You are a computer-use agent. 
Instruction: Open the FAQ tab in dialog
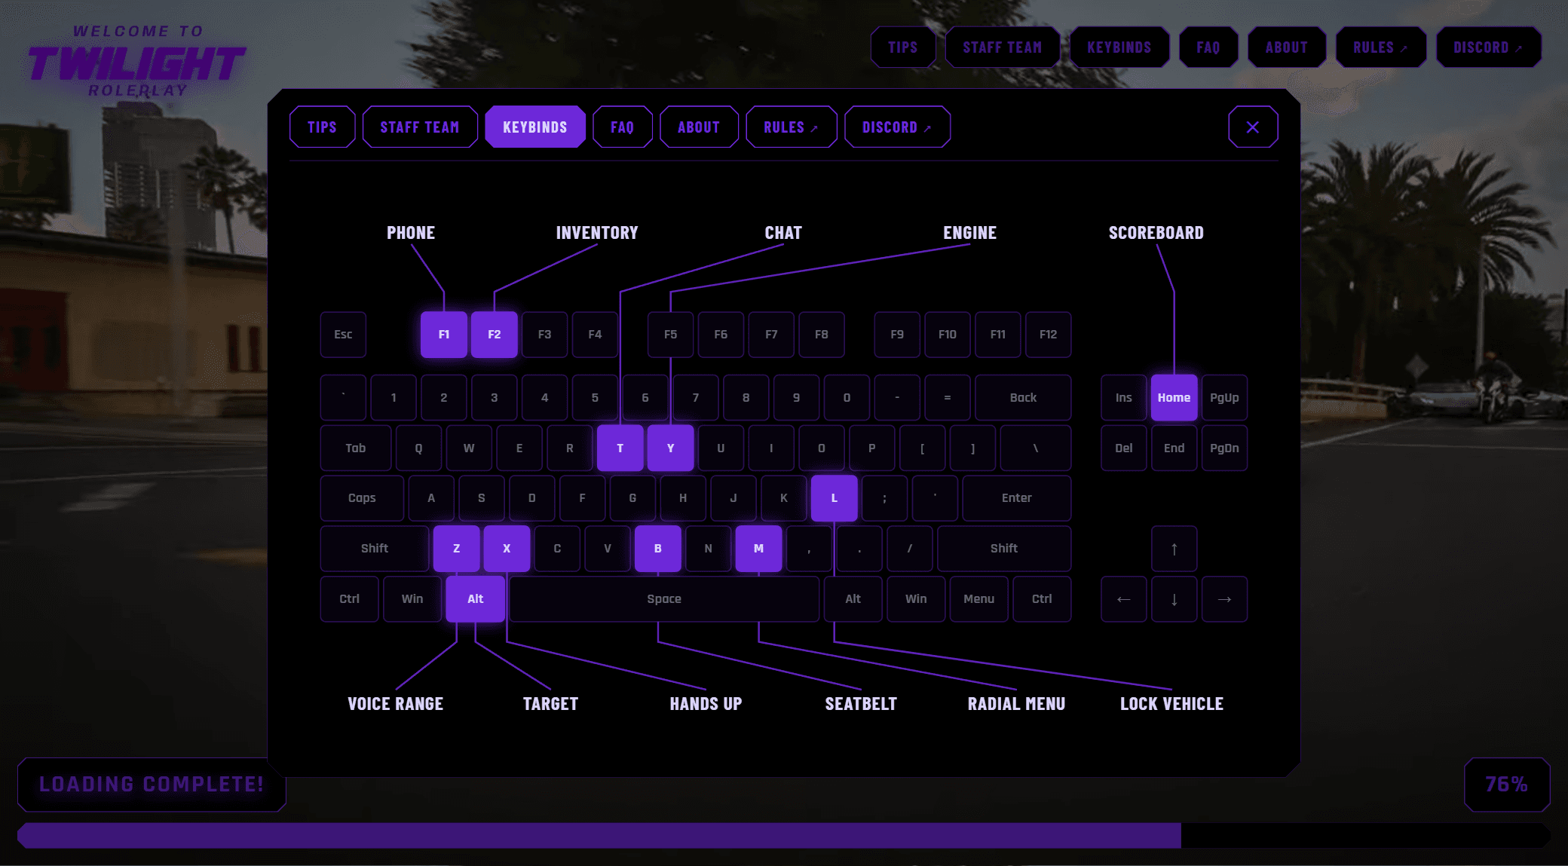622,127
